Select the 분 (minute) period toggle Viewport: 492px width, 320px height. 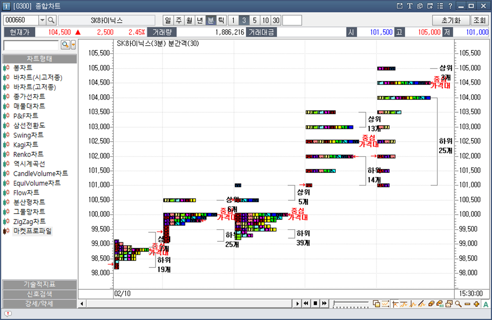coord(210,21)
